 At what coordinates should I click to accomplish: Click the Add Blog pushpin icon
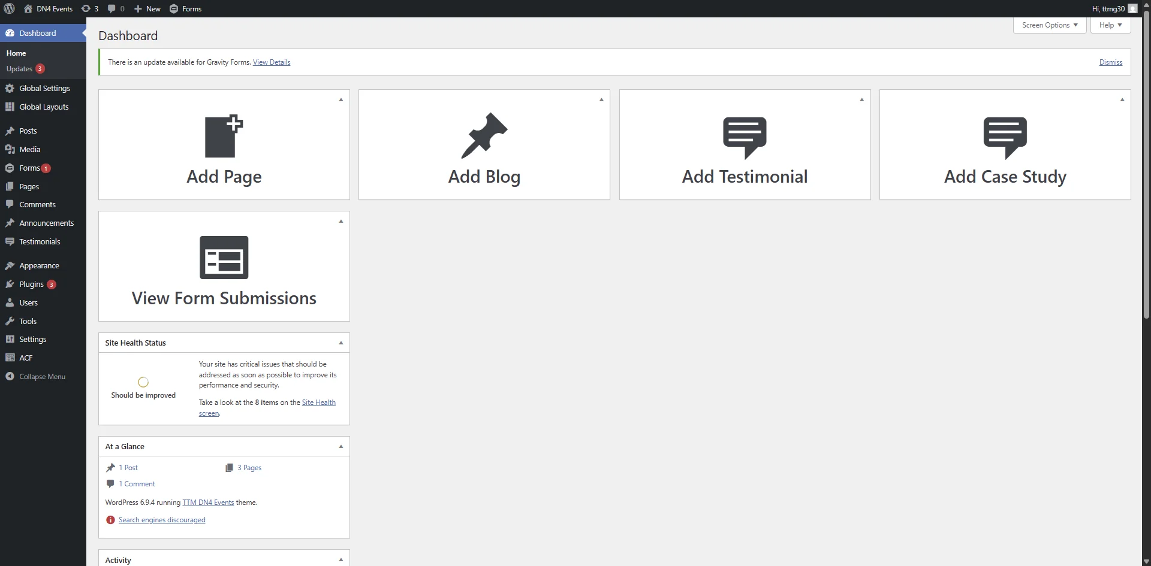484,136
